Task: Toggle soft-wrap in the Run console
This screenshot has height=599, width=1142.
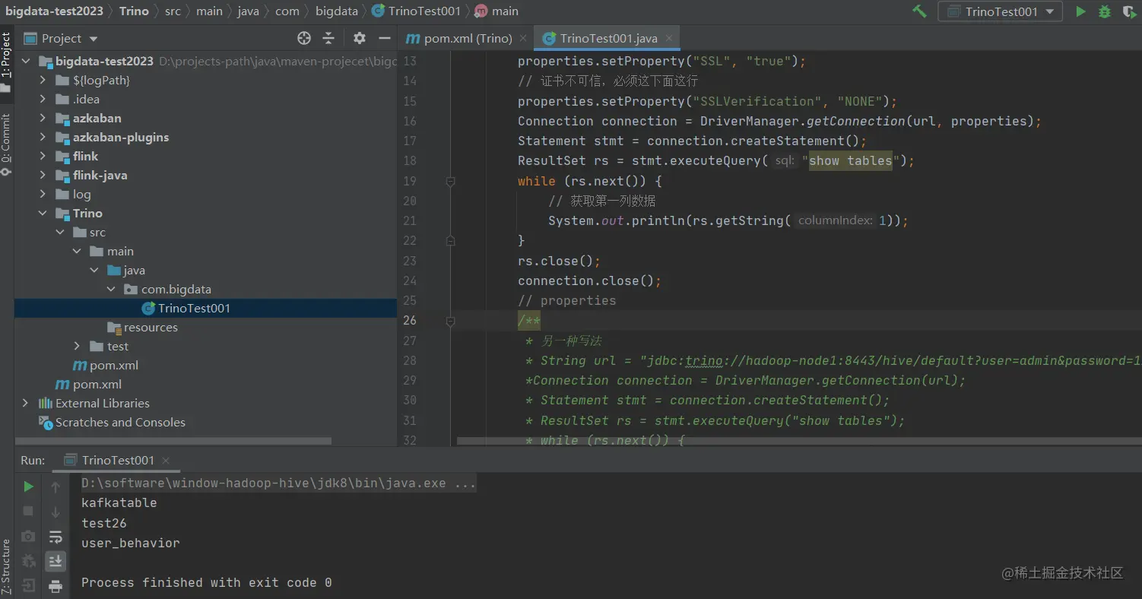Action: coord(56,537)
